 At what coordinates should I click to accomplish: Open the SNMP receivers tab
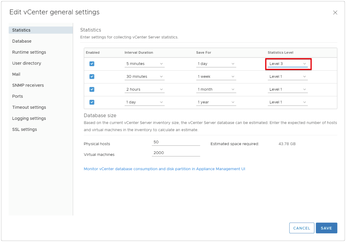coord(41,85)
